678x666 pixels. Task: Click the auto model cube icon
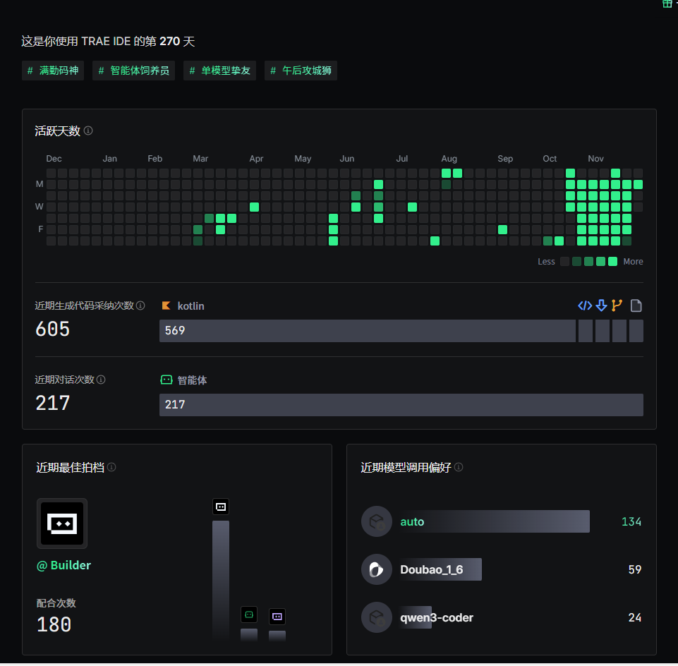[x=377, y=522]
